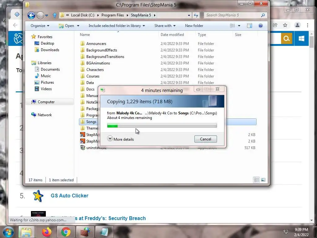The width and height of the screenshot is (317, 238).
Task: Cancel the file copy operation
Action: 206,139
